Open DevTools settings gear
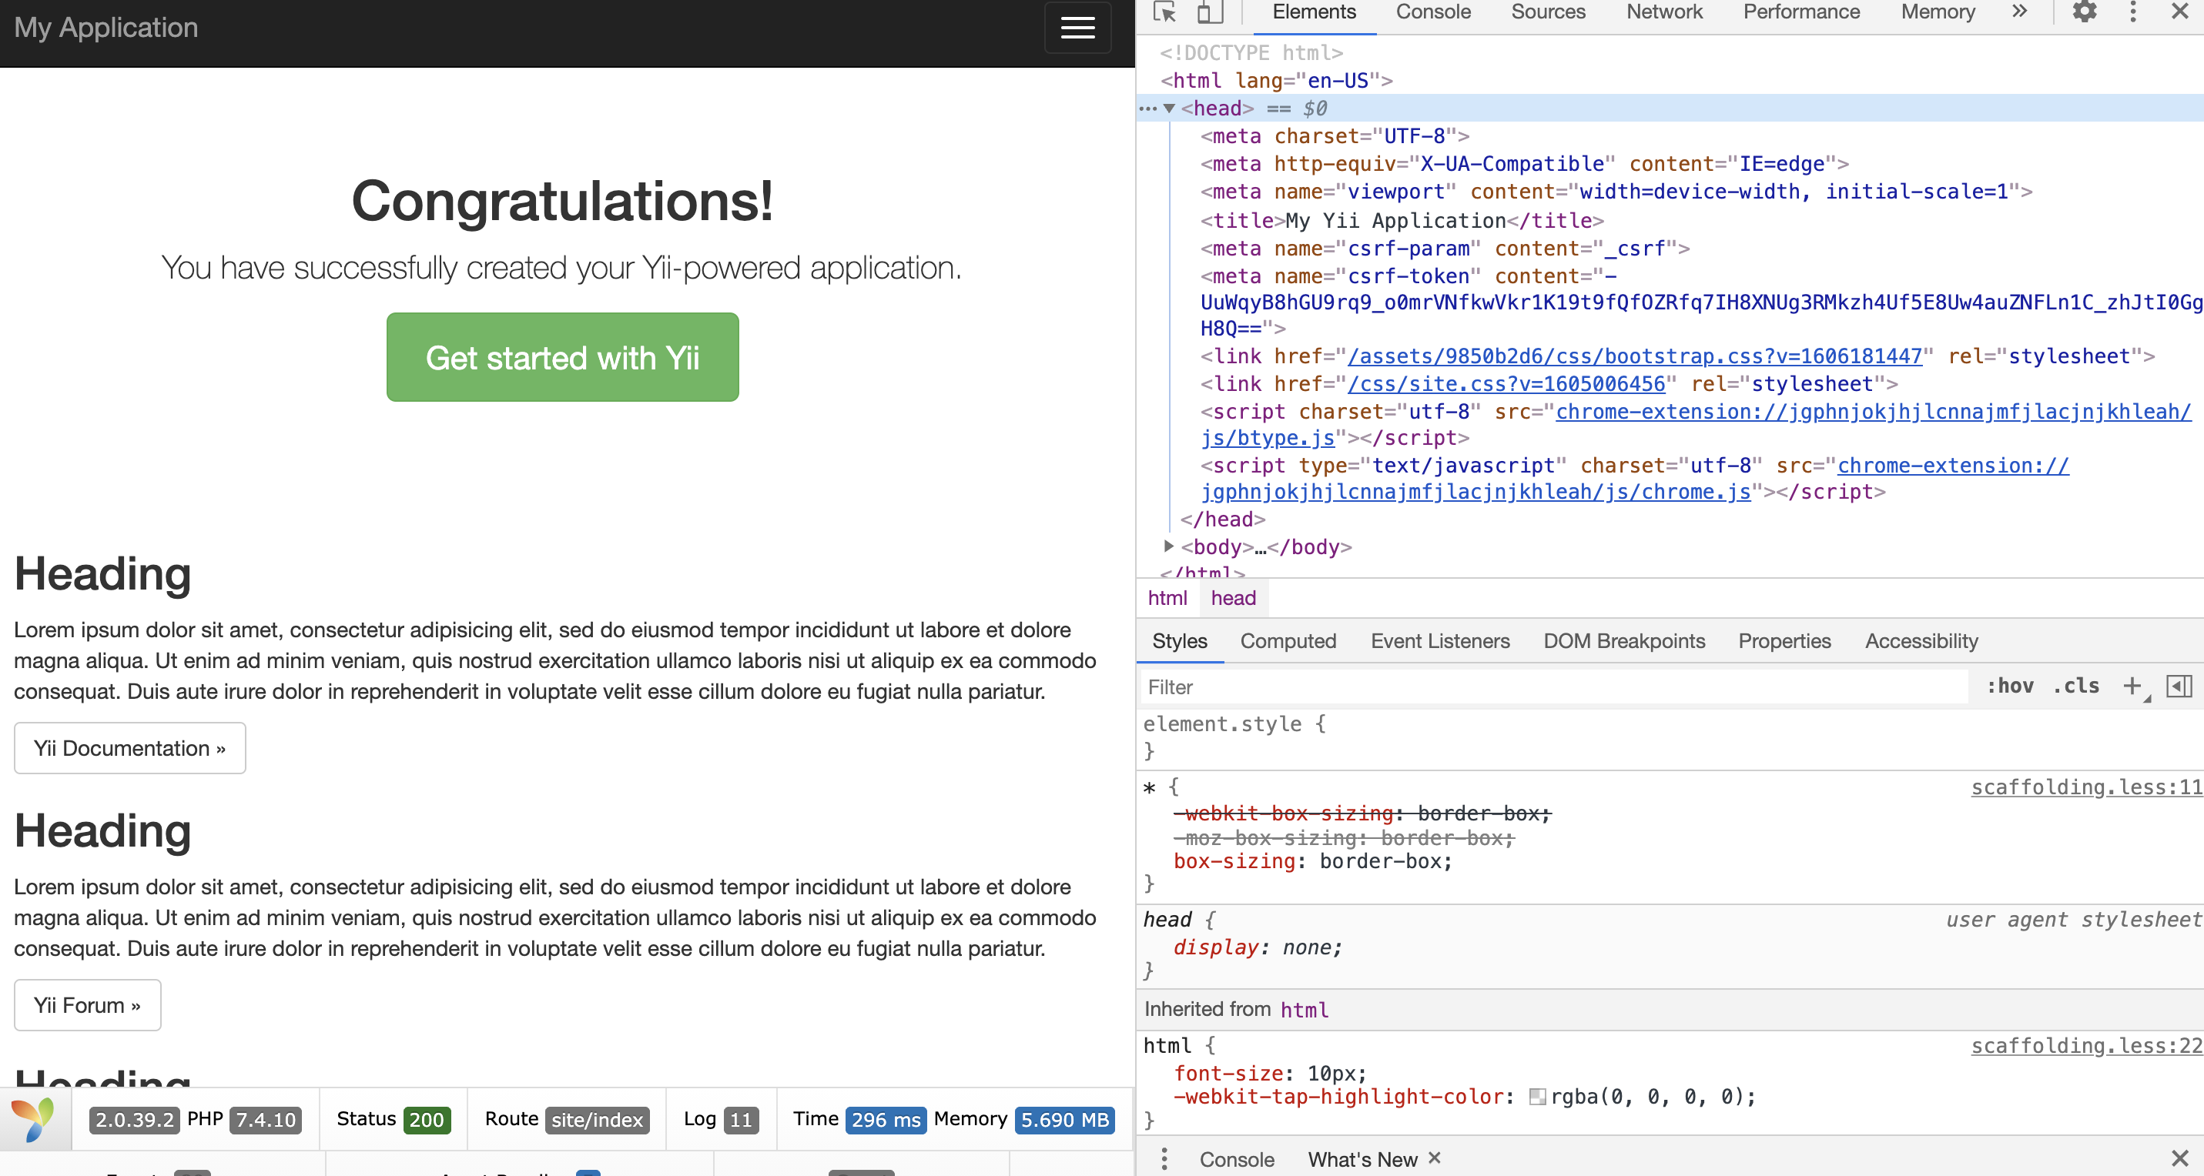This screenshot has width=2204, height=1176. 2084,12
